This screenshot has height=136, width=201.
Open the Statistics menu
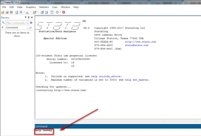(44, 7)
